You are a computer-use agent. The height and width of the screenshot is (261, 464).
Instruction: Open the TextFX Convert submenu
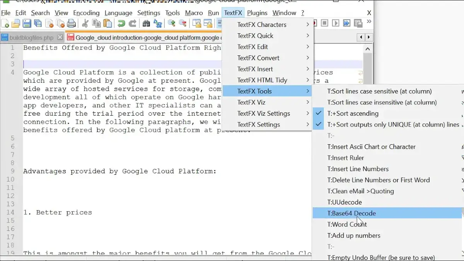point(258,58)
